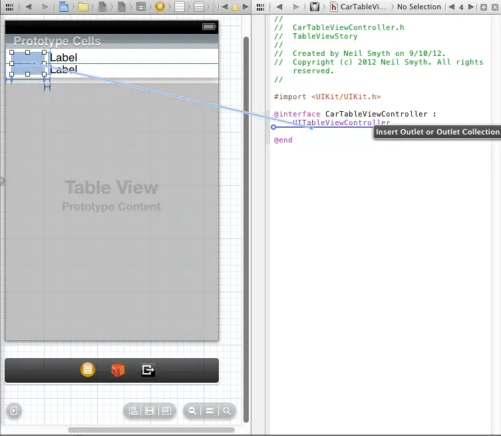Click the storyboard horizontal scrollbar

coord(153,430)
